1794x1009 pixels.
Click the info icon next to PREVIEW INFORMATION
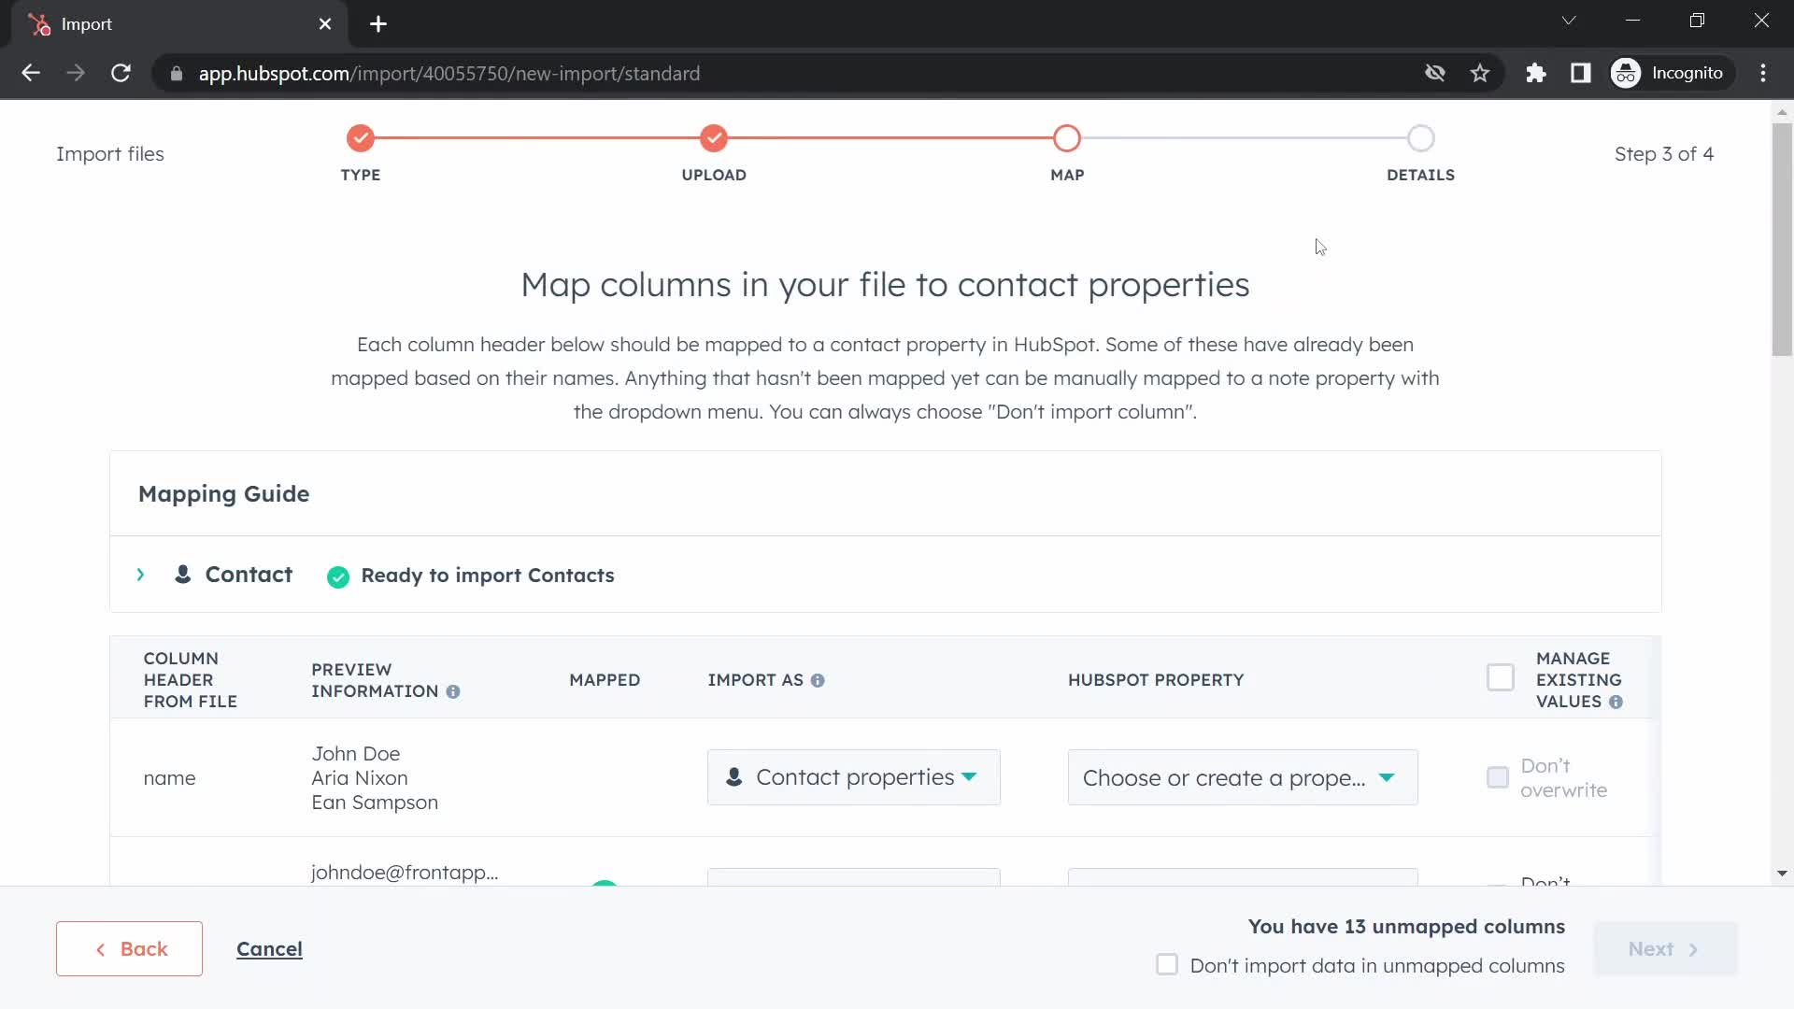453,691
